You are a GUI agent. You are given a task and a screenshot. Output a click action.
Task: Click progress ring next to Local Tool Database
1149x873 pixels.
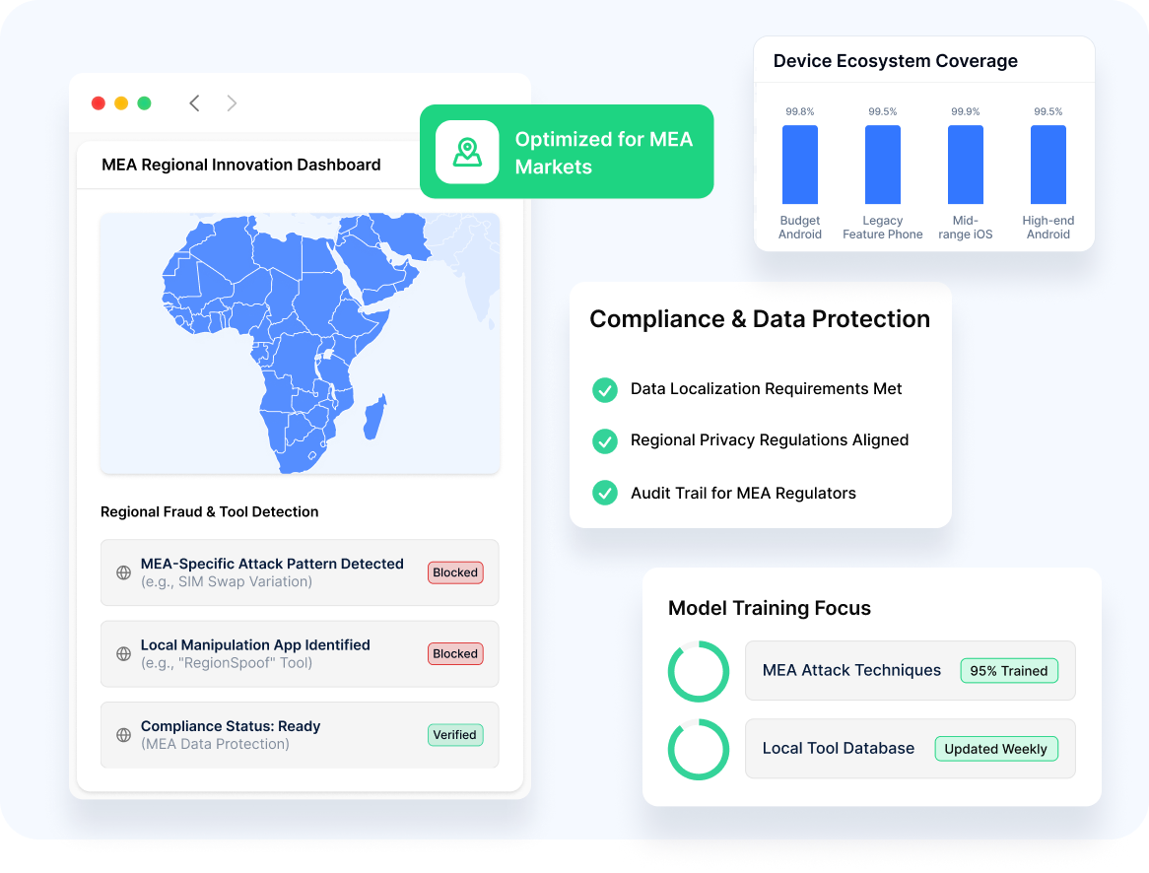click(699, 750)
